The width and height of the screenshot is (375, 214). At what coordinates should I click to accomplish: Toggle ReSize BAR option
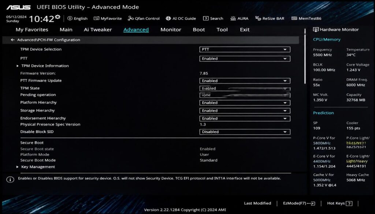270,18
